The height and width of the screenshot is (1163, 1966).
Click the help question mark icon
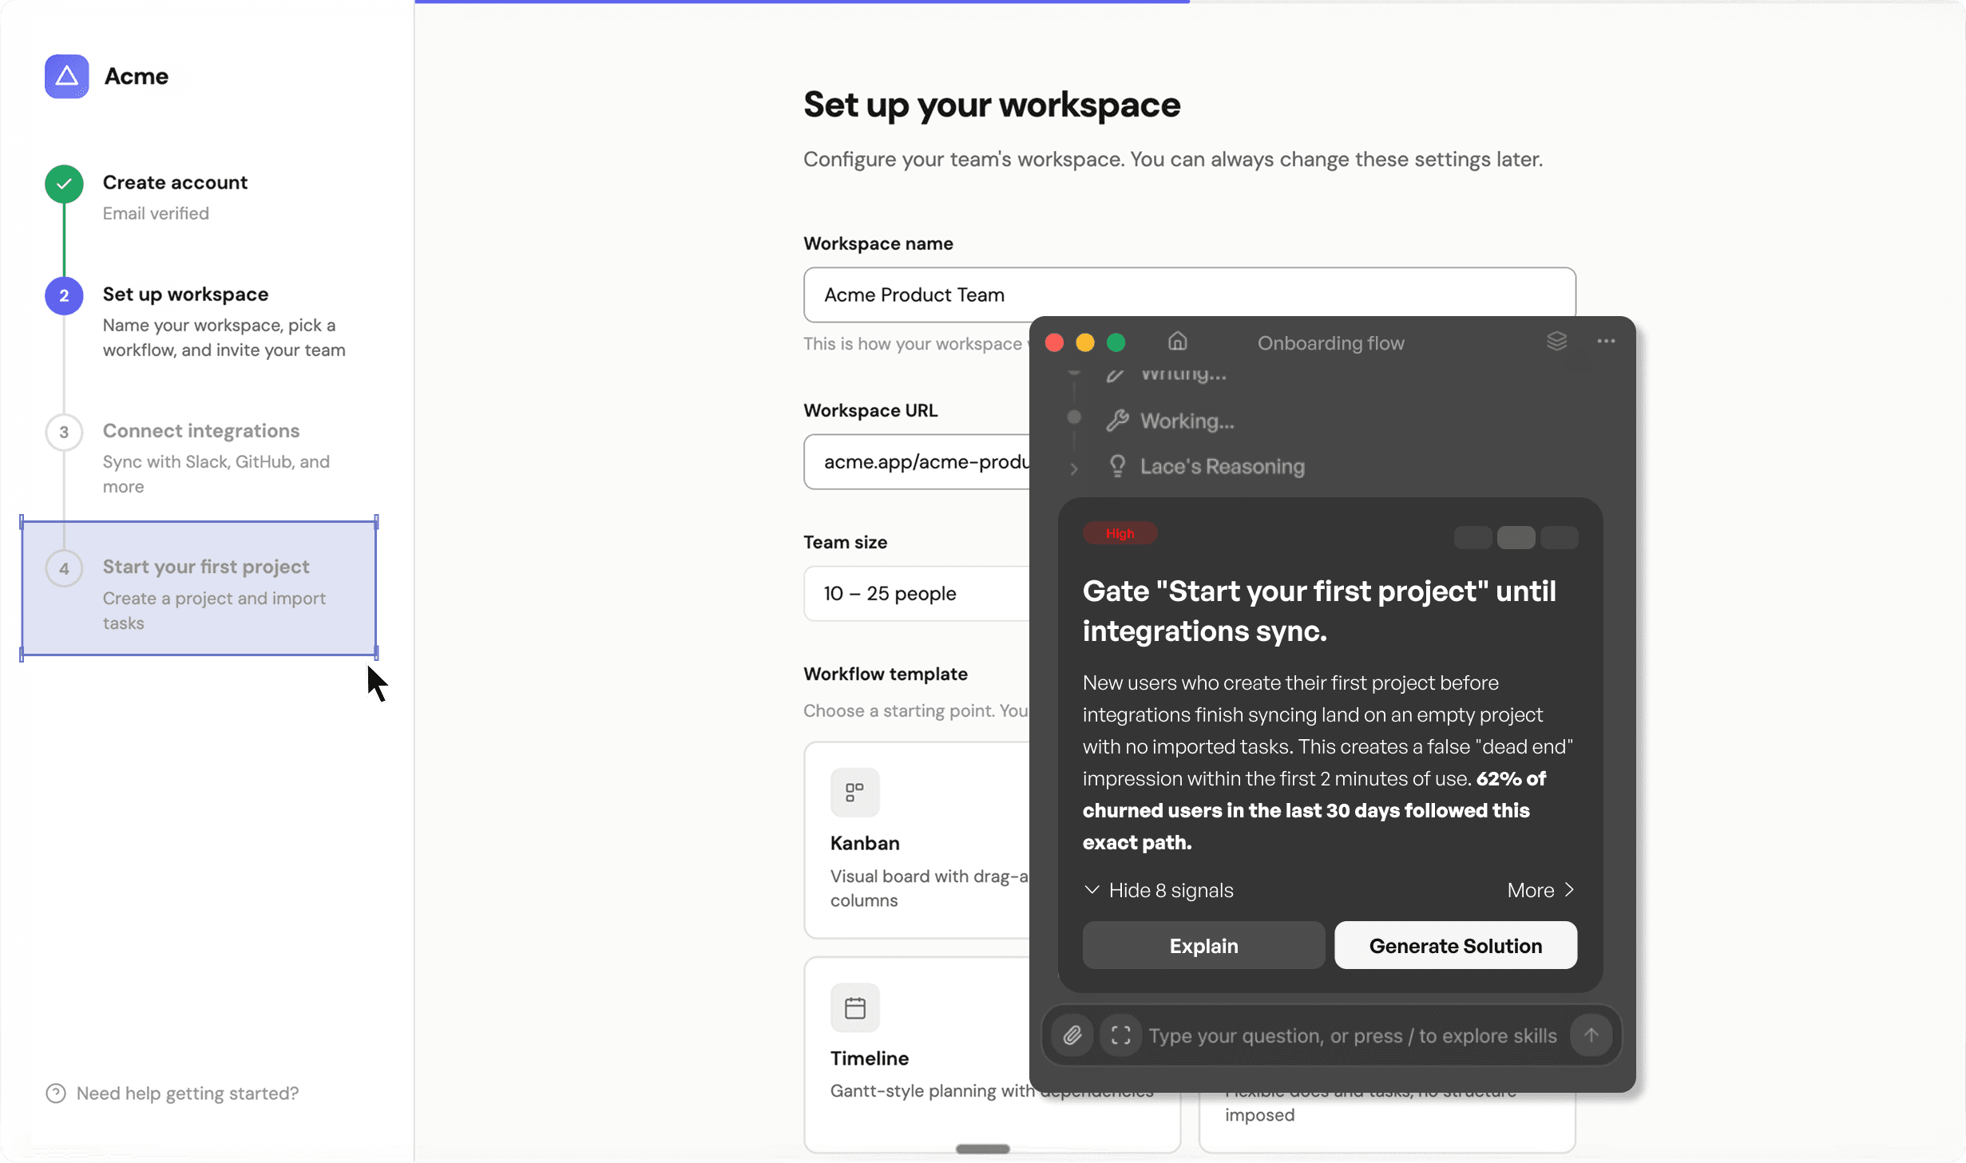(x=55, y=1093)
